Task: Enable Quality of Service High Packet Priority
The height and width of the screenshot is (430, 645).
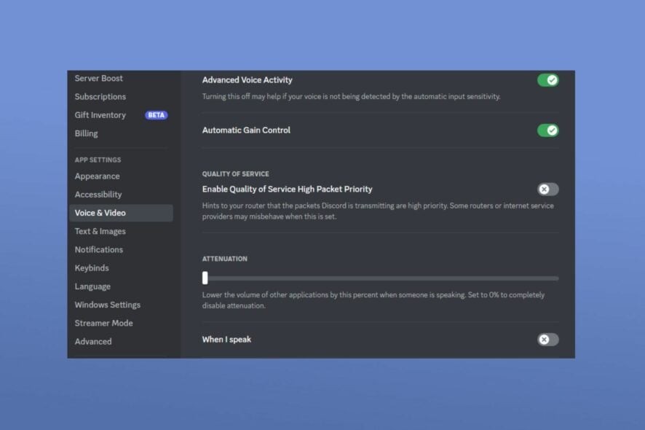Action: pyautogui.click(x=547, y=189)
